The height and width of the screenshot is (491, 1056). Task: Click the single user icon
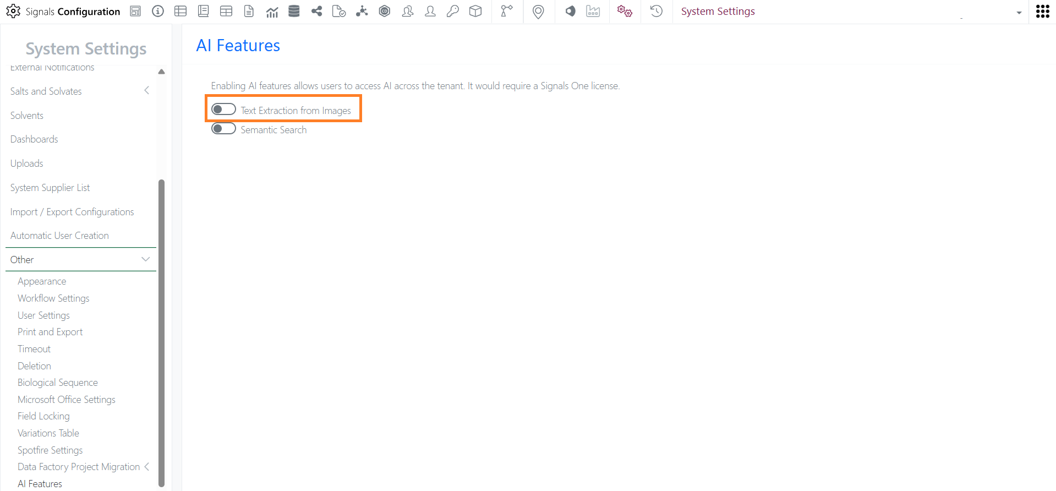pos(430,11)
